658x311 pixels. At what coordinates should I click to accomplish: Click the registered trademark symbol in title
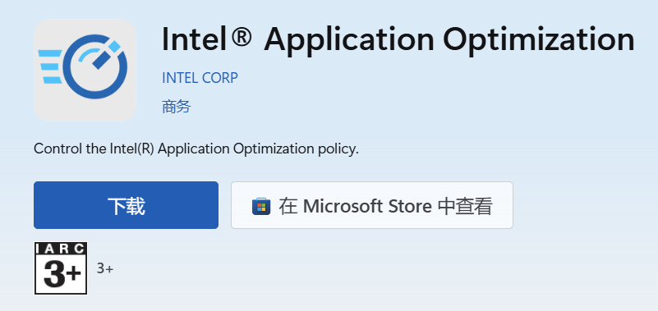[x=241, y=35]
